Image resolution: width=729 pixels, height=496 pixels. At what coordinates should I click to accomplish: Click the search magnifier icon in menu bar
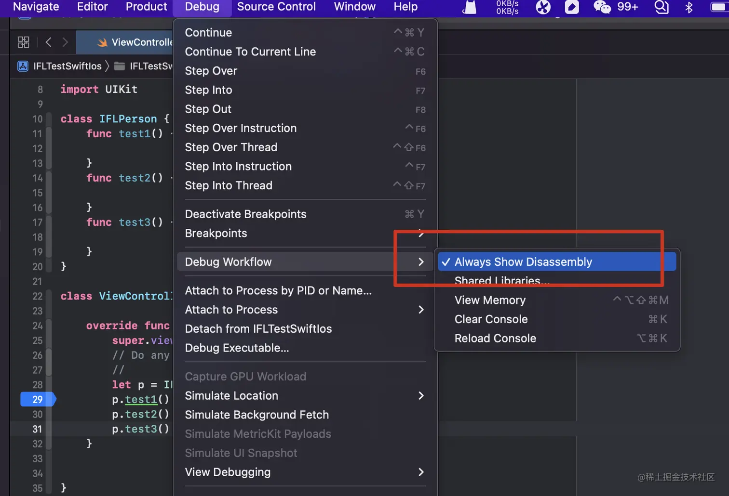coord(661,7)
